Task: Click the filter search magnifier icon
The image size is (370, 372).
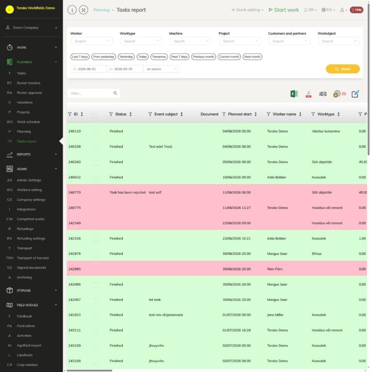Action: click(x=115, y=93)
